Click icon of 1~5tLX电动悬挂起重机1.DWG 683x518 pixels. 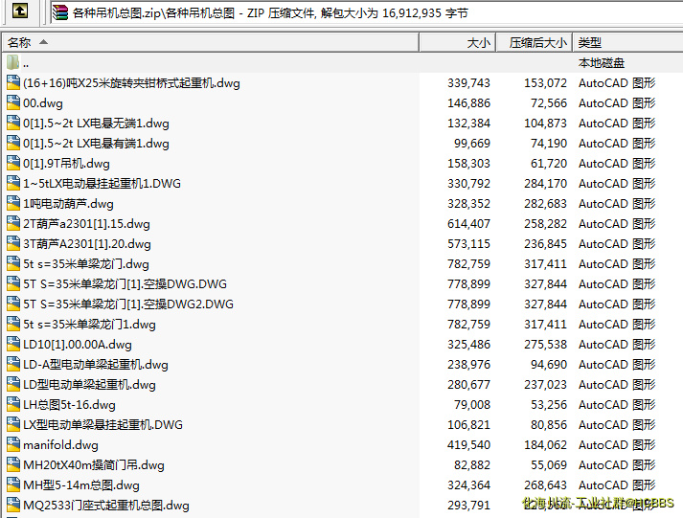(x=13, y=183)
